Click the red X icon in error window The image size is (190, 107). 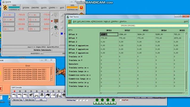pos(1,89)
